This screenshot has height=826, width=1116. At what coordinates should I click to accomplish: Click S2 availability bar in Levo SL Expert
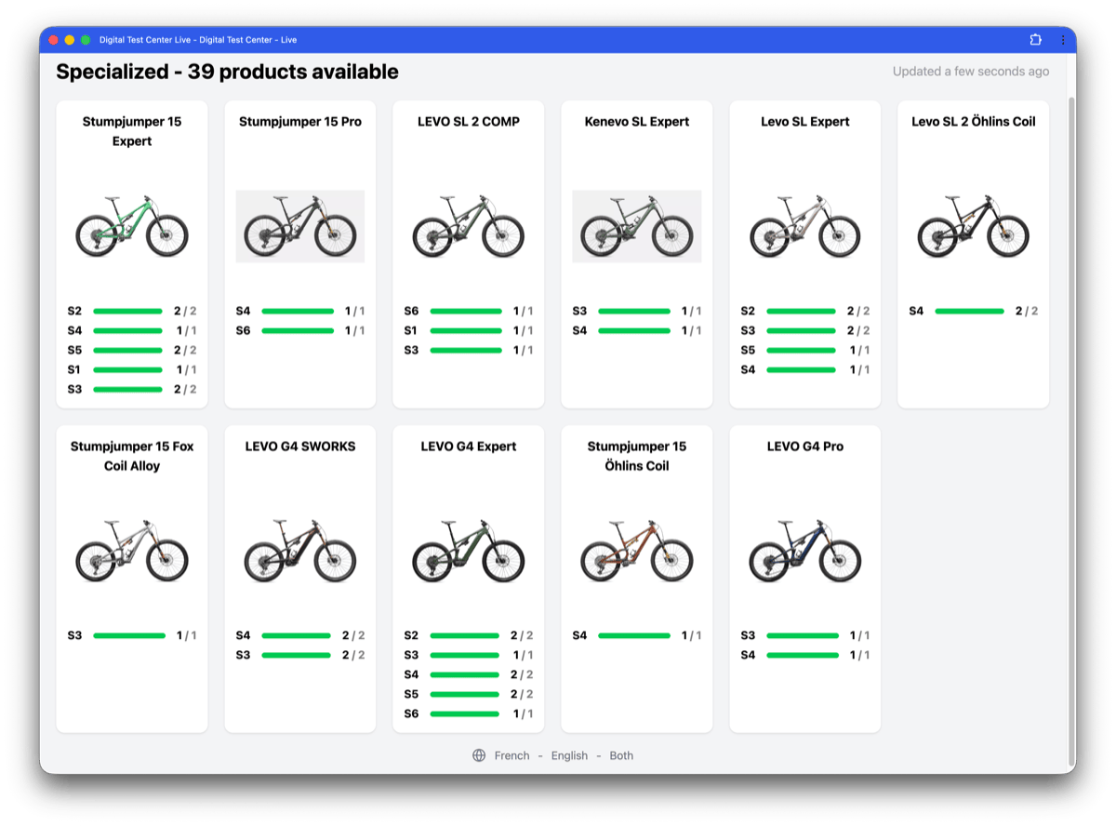pos(802,311)
